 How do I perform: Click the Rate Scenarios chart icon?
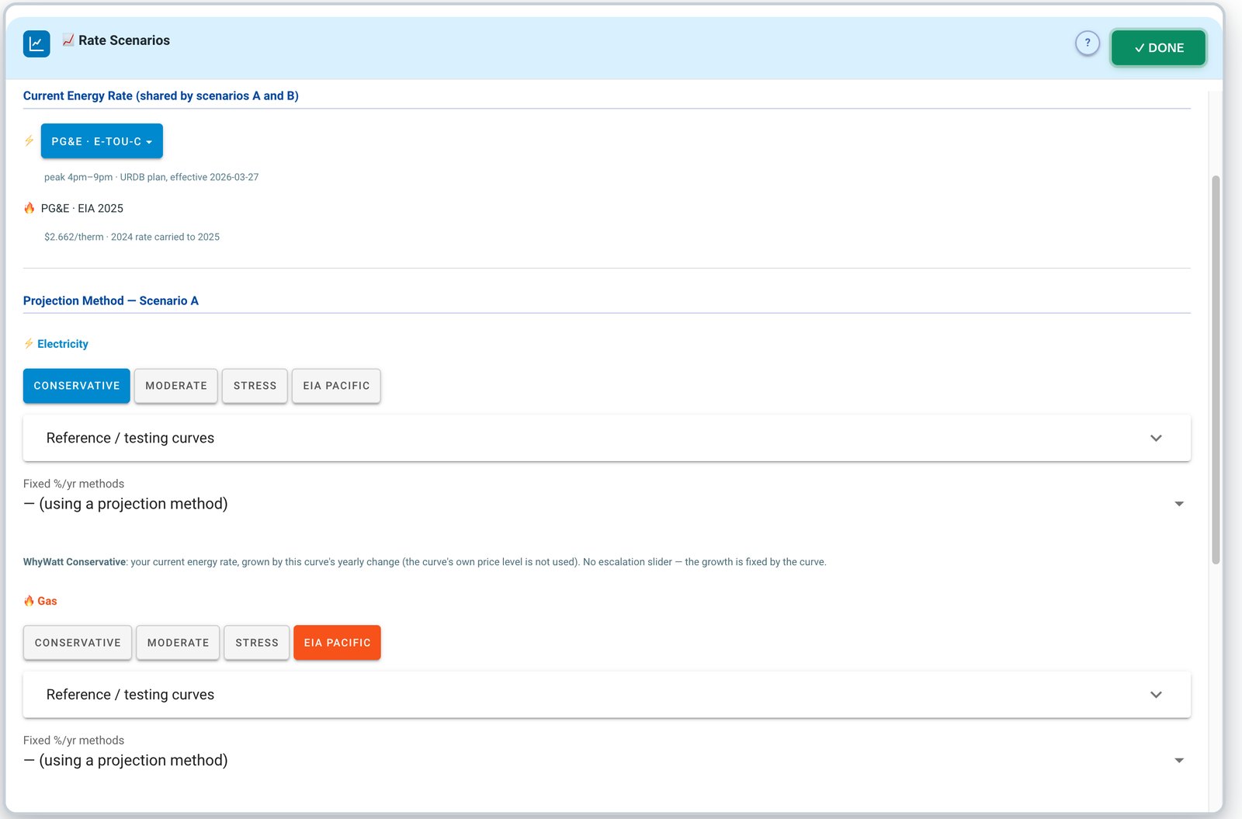point(36,43)
